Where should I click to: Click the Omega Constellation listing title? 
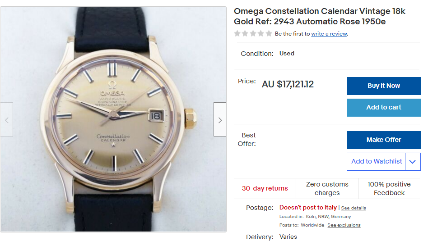tap(320, 16)
